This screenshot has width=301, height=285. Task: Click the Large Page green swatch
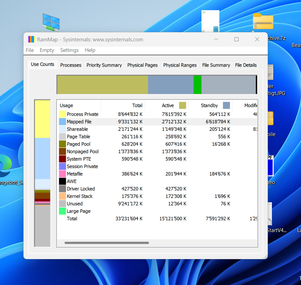point(62,211)
